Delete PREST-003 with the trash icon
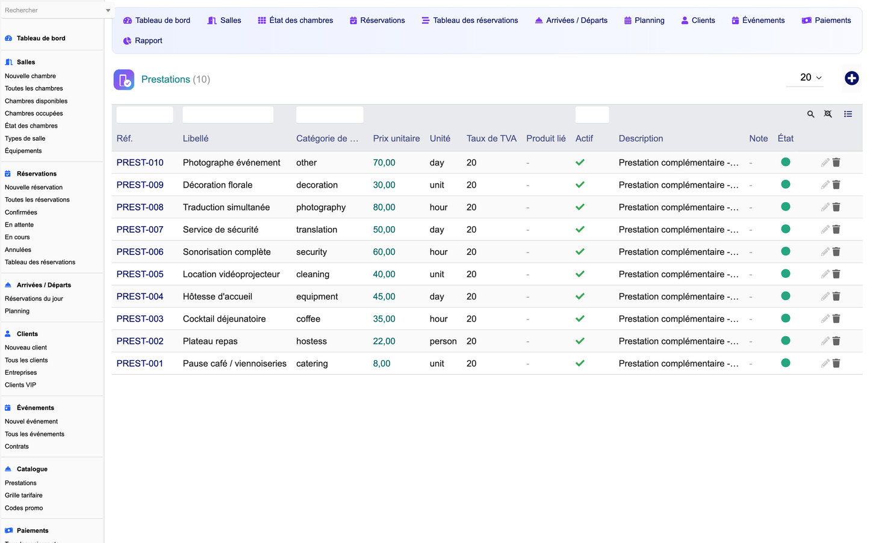This screenshot has width=870, height=543. coord(836,319)
